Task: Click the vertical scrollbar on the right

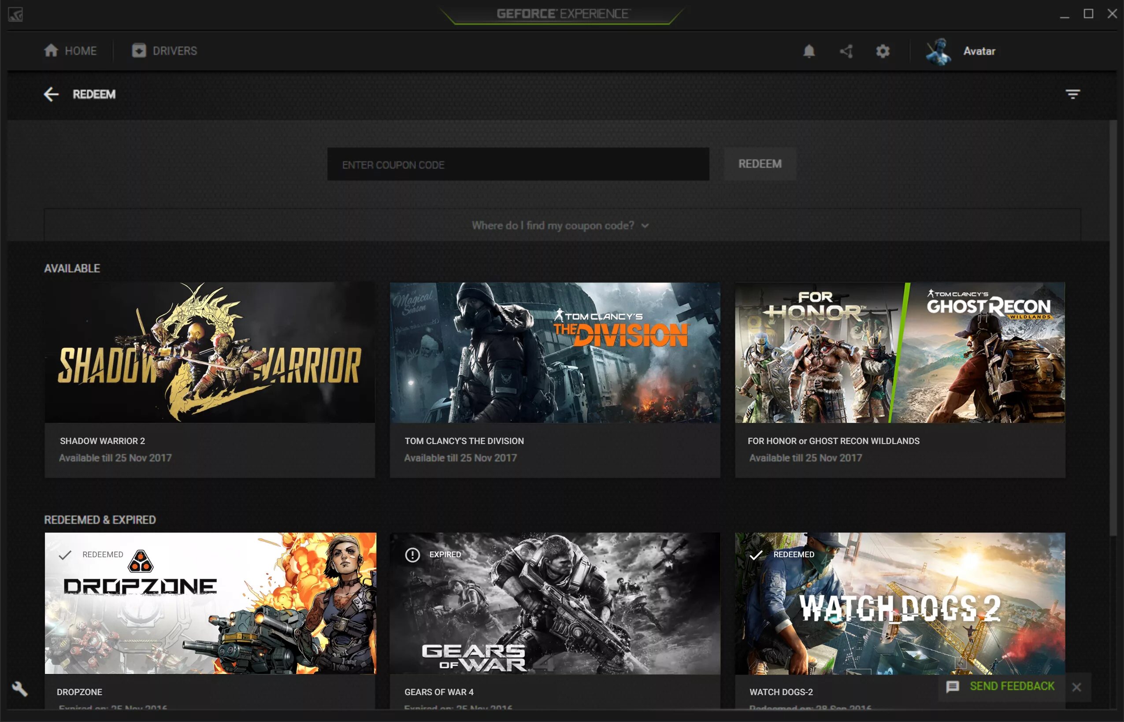Action: 1113,328
